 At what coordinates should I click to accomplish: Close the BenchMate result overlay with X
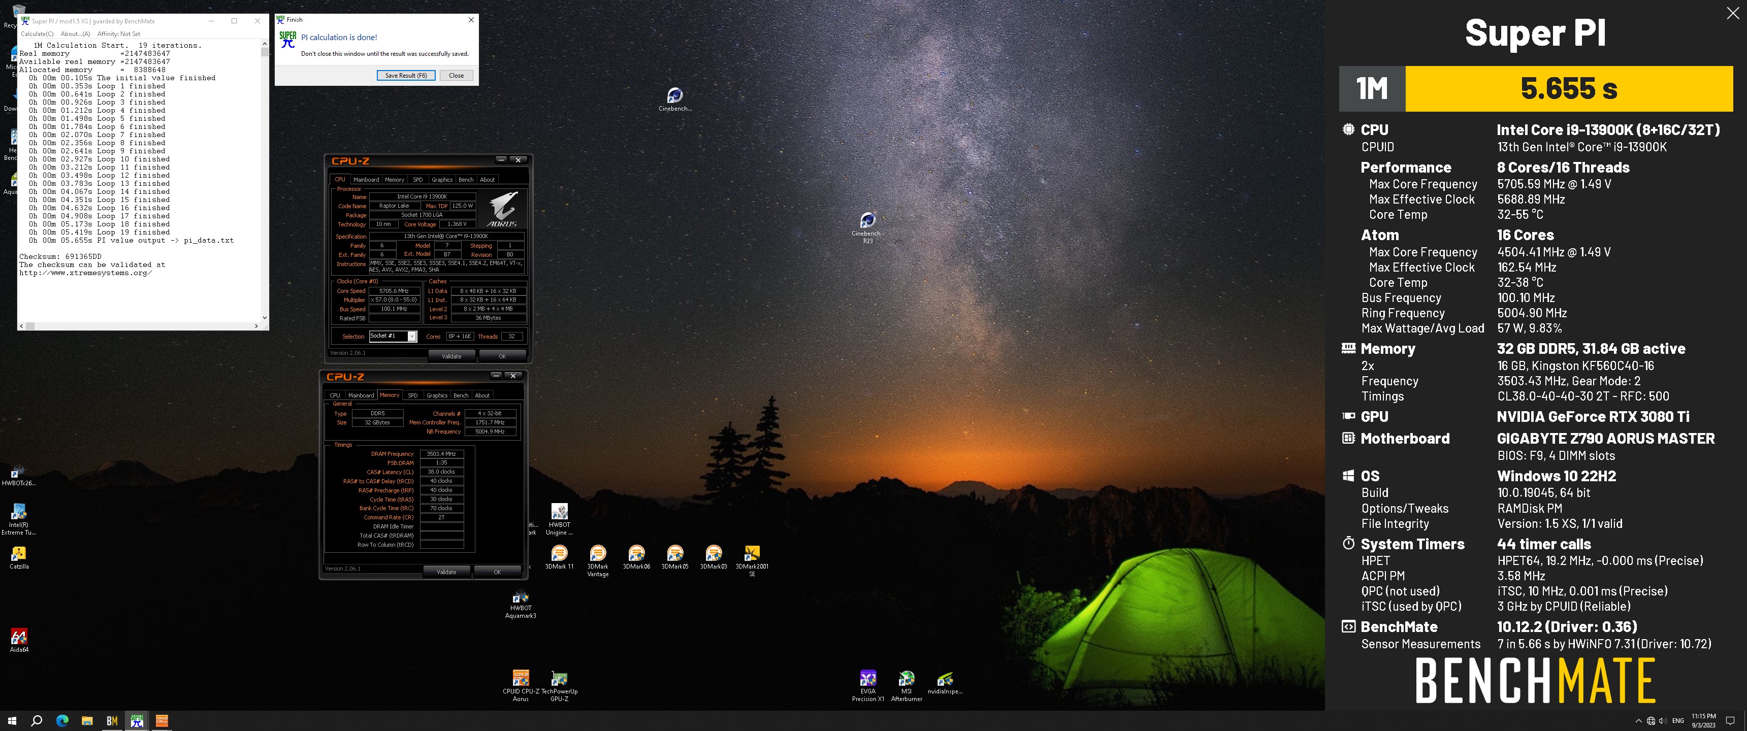coord(1732,14)
